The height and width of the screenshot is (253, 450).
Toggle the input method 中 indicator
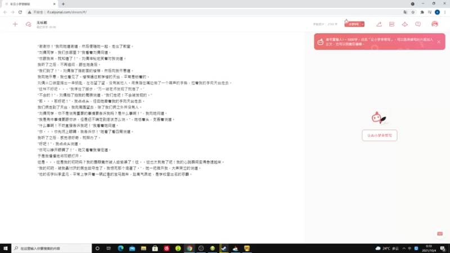[x=409, y=249]
